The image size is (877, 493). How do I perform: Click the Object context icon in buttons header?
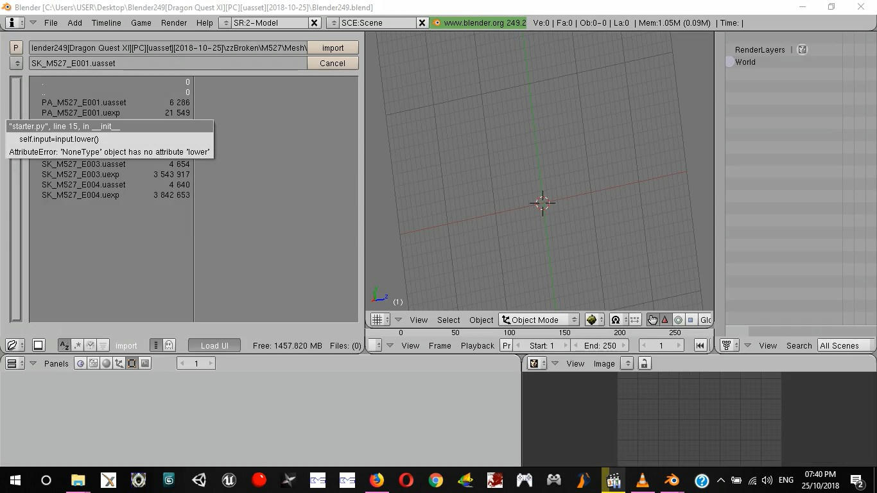(x=119, y=363)
